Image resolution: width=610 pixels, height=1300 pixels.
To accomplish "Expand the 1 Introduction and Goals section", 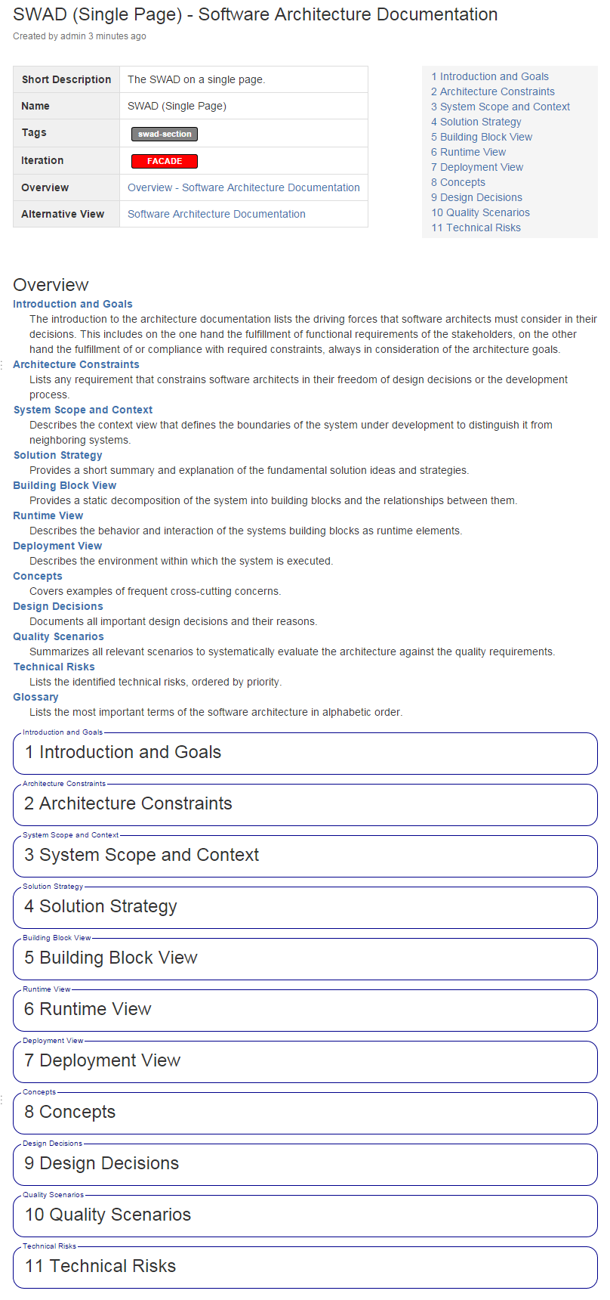I will click(x=123, y=752).
